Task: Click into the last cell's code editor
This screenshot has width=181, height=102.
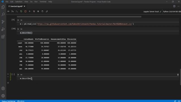Action: 98,78
